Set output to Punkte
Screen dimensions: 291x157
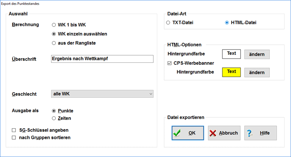(x=54, y=111)
